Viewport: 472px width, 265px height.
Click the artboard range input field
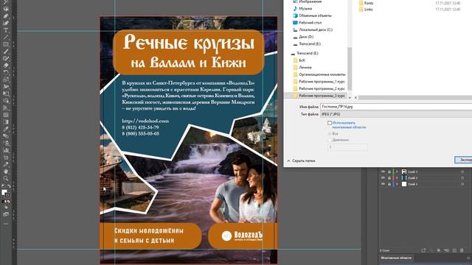(347, 147)
